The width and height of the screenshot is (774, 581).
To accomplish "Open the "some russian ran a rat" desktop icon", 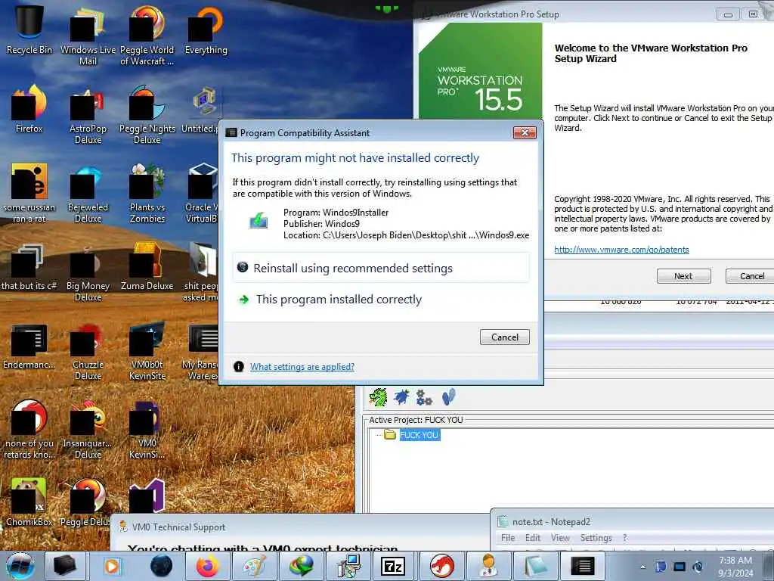I will click(x=29, y=193).
